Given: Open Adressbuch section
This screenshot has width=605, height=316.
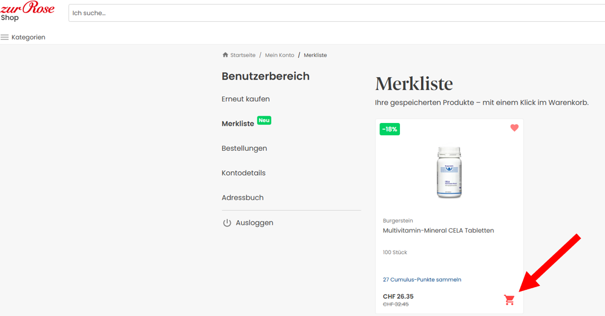Looking at the screenshot, I should 242,197.
